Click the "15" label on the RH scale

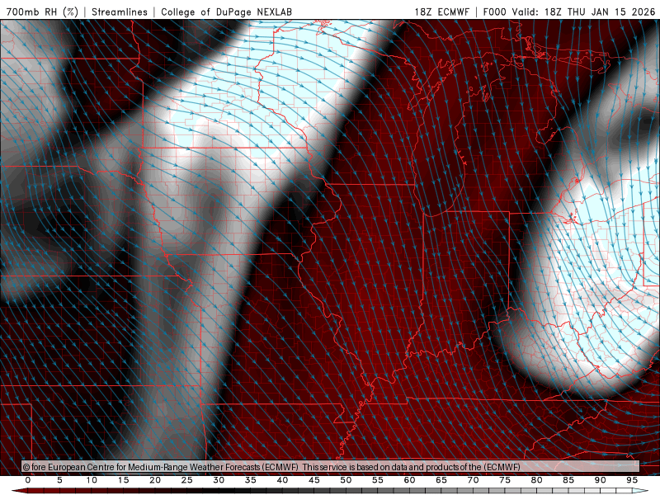123,480
